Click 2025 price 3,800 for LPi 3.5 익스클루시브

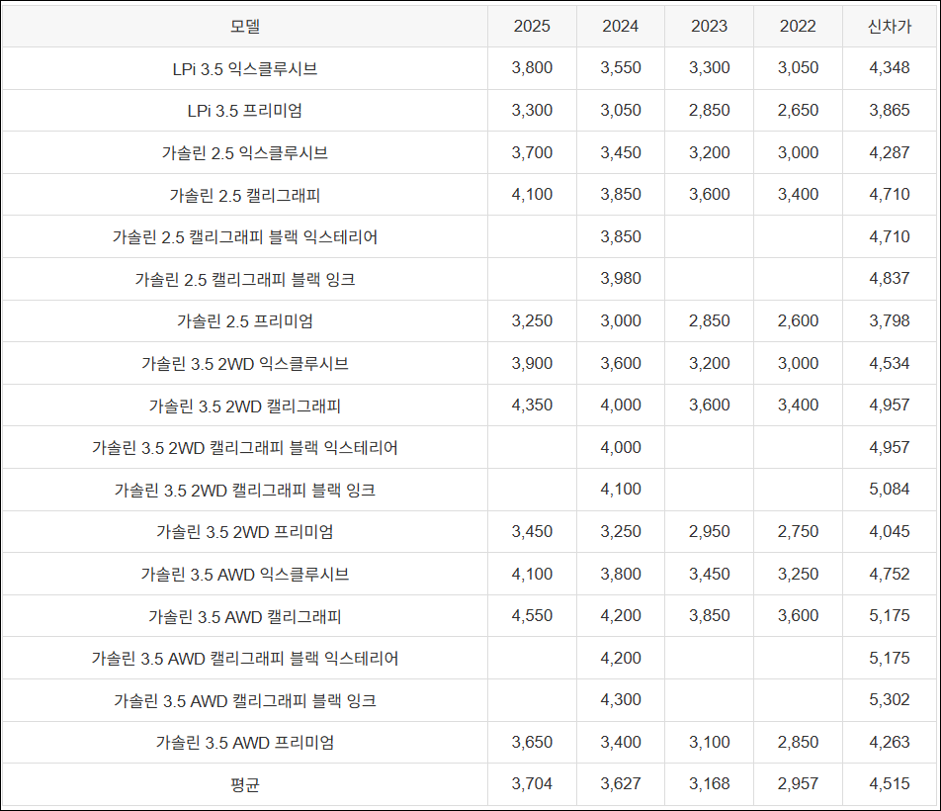click(x=532, y=68)
